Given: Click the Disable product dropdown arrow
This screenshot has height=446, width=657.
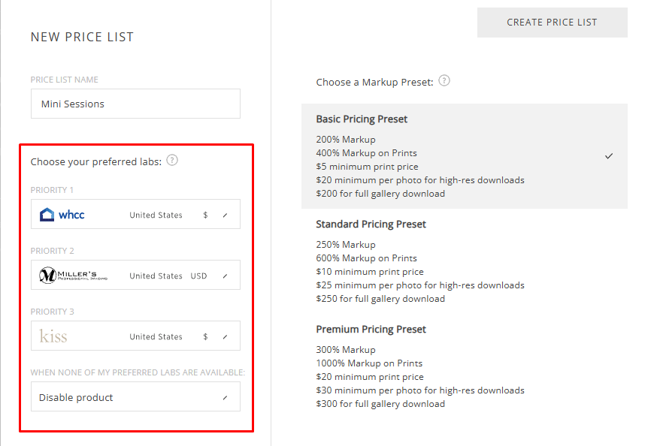Looking at the screenshot, I should coord(225,397).
